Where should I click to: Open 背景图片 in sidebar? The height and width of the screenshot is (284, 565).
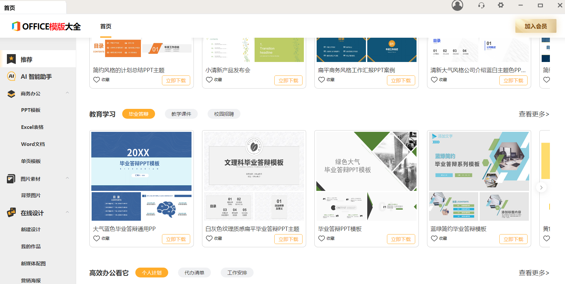point(31,195)
